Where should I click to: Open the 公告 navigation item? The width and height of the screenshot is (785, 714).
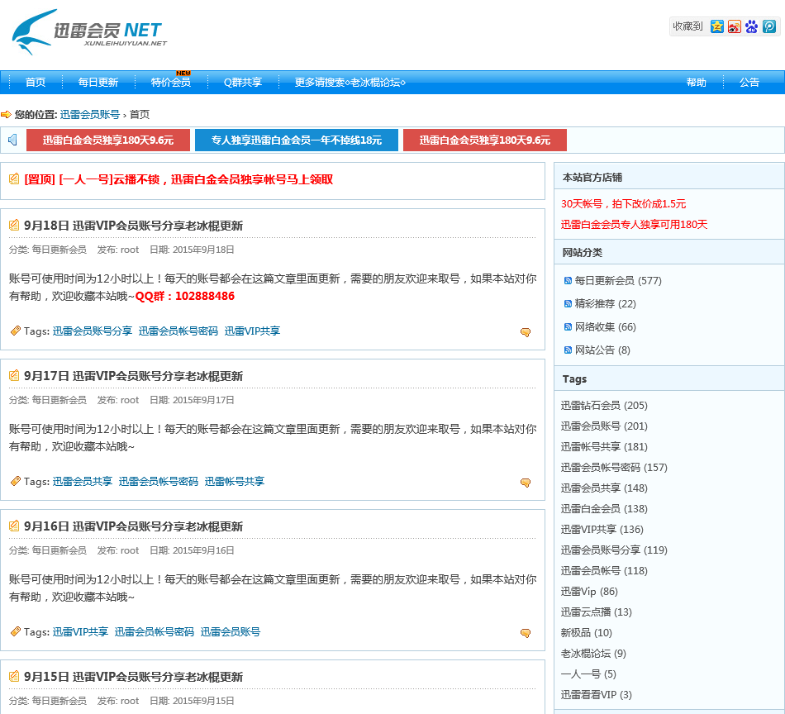point(749,82)
